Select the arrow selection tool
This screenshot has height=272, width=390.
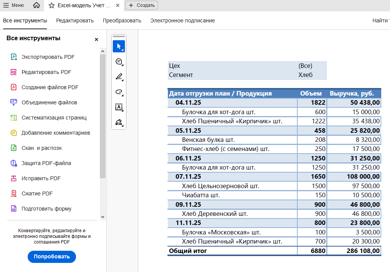118,46
